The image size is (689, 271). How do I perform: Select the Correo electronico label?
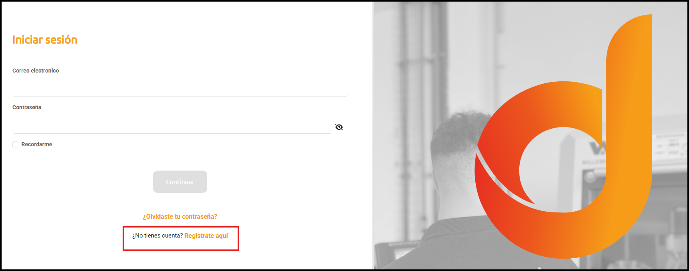click(x=36, y=71)
